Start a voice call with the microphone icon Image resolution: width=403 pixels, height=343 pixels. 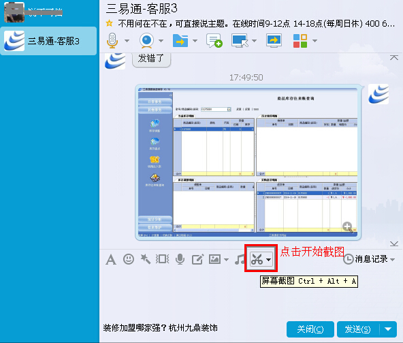pyautogui.click(x=112, y=41)
